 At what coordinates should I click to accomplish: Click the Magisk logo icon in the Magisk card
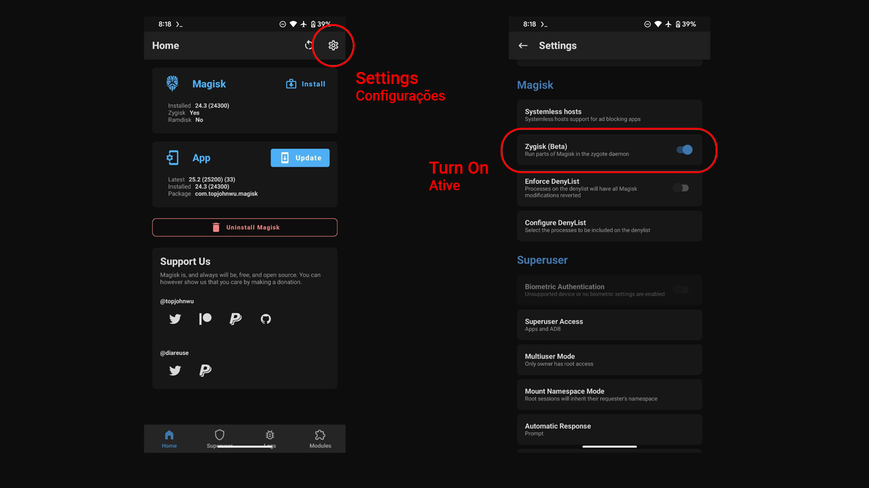pos(173,83)
